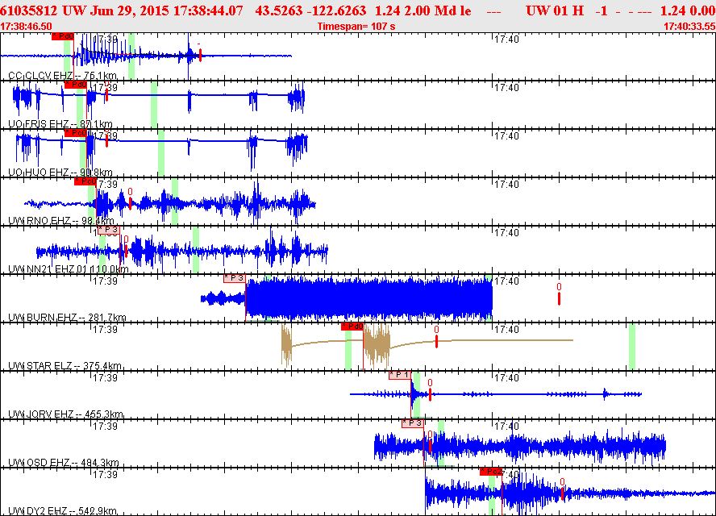
Task: Click the Pc0 pick flag on HUO trace
Action: [75, 133]
